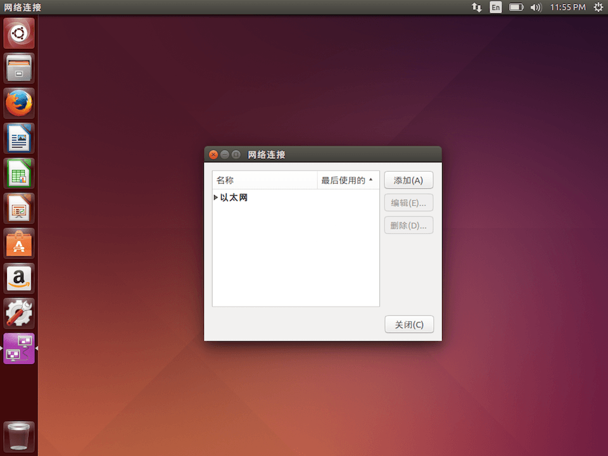Image resolution: width=608 pixels, height=456 pixels.
Task: Expand the 以太网 connection group
Action: [216, 197]
